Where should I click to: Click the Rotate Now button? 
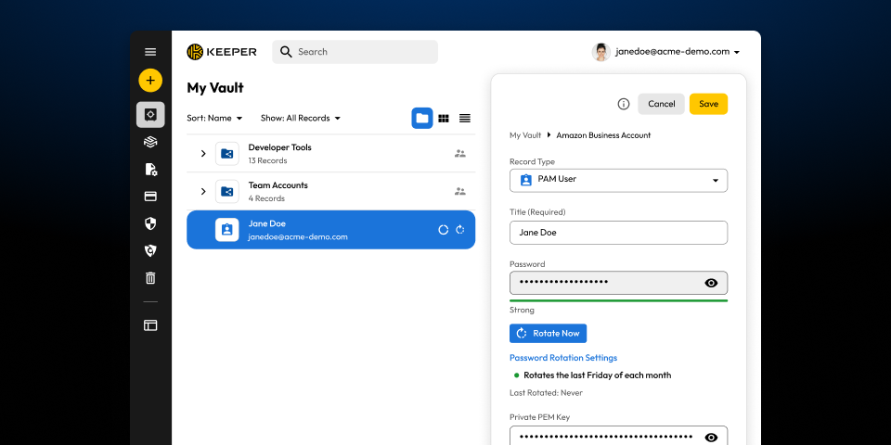(x=548, y=333)
